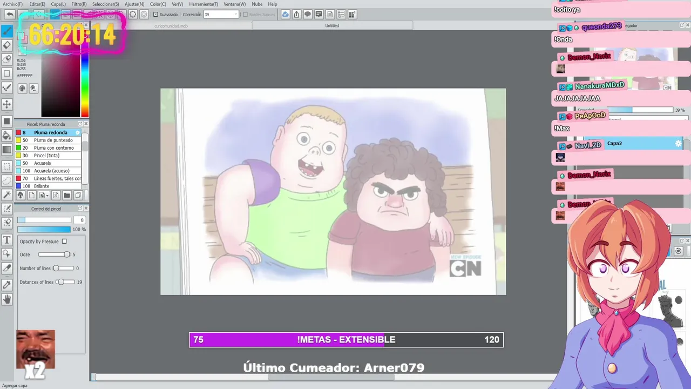
Task: Select the Gradient tool
Action: pyautogui.click(x=7, y=150)
